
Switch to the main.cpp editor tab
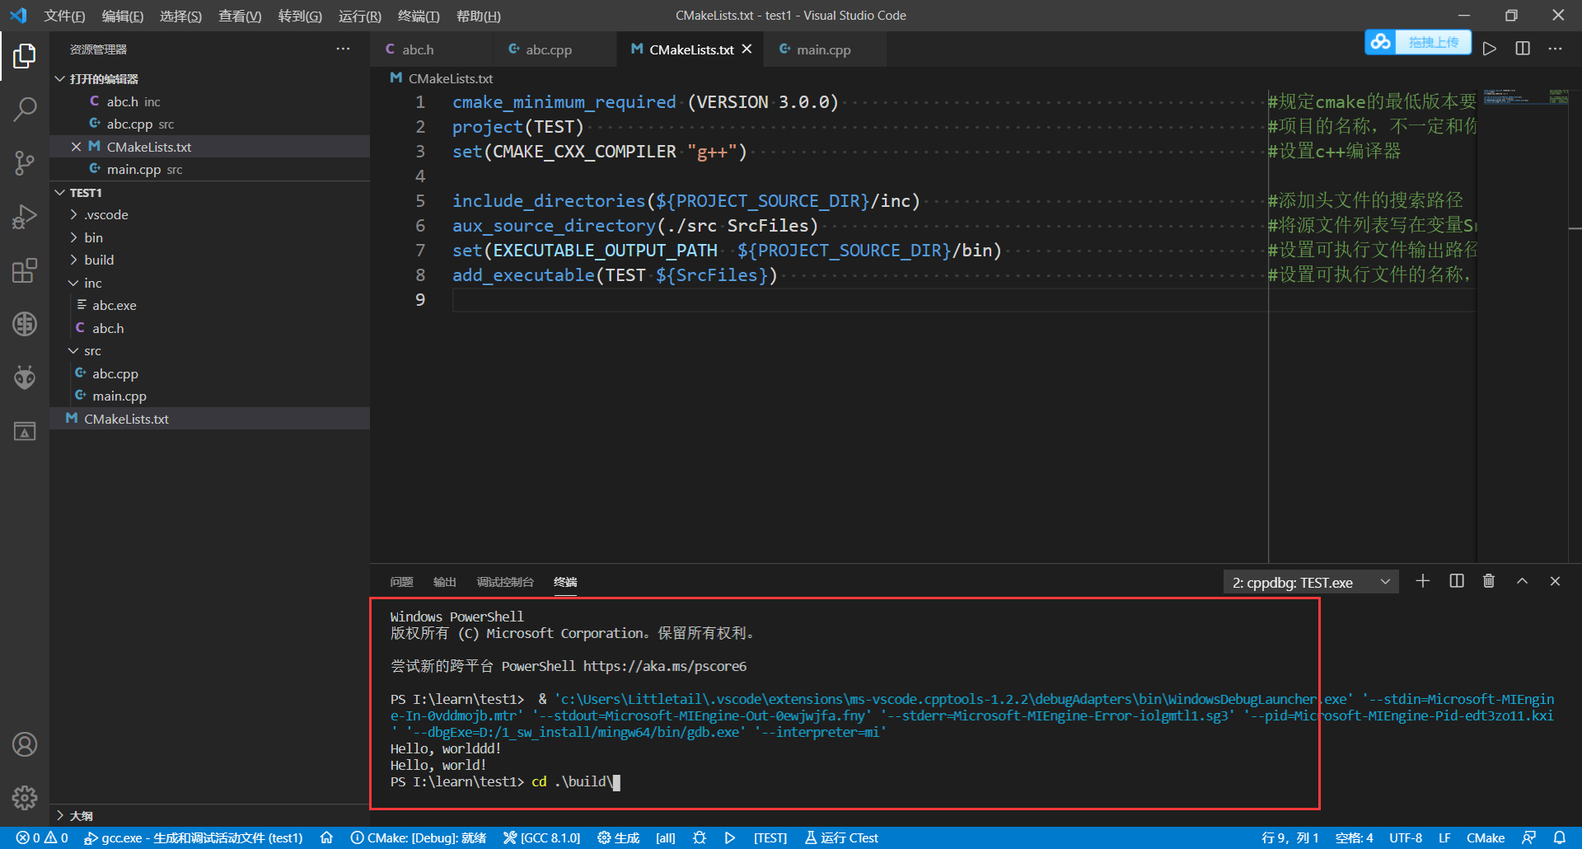point(824,49)
